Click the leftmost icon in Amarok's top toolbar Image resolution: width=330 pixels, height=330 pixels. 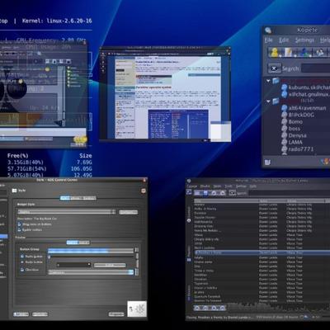pyautogui.click(x=189, y=192)
